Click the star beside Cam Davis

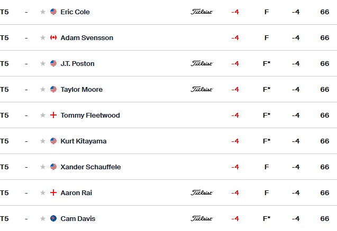click(x=43, y=218)
